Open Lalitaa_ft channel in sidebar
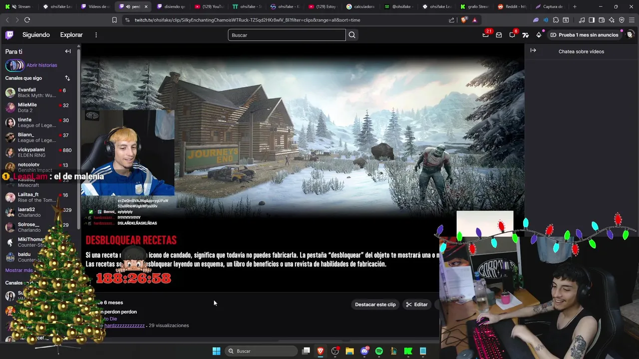 click(x=40, y=197)
